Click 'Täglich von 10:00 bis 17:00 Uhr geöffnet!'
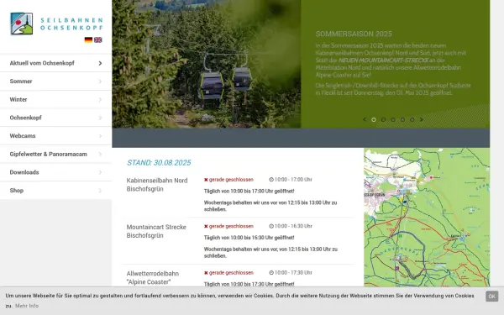 pos(249,192)
